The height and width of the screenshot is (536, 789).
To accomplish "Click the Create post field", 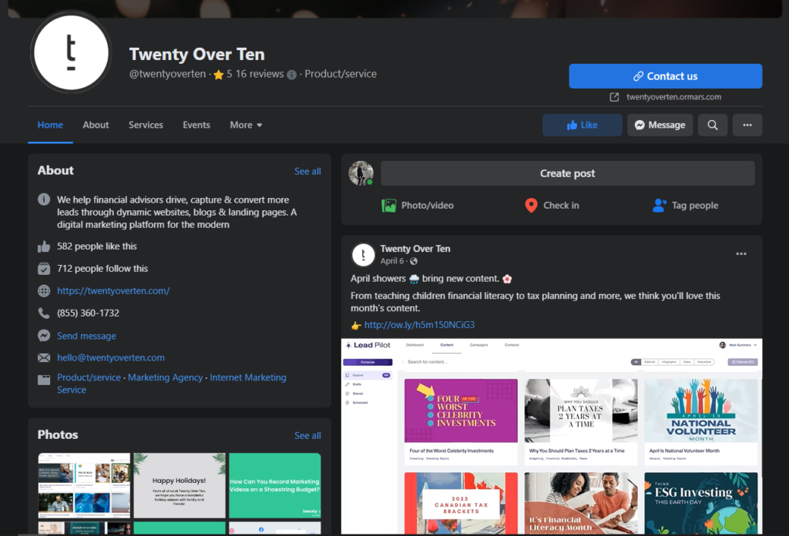I will (567, 173).
